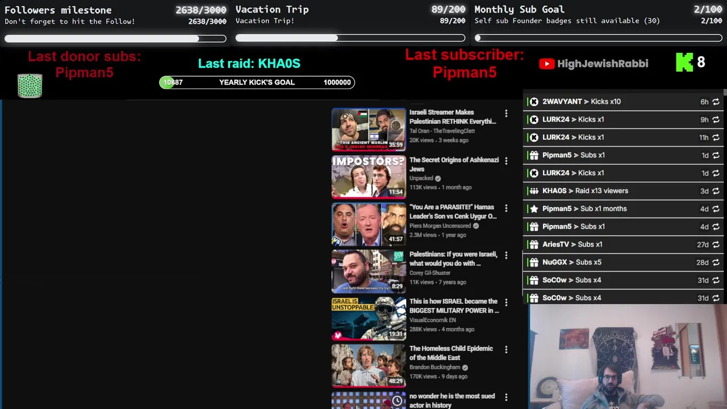This screenshot has height=409, width=727.
Task: Replay the NuGGX Subs x5 alert
Action: tap(716, 262)
